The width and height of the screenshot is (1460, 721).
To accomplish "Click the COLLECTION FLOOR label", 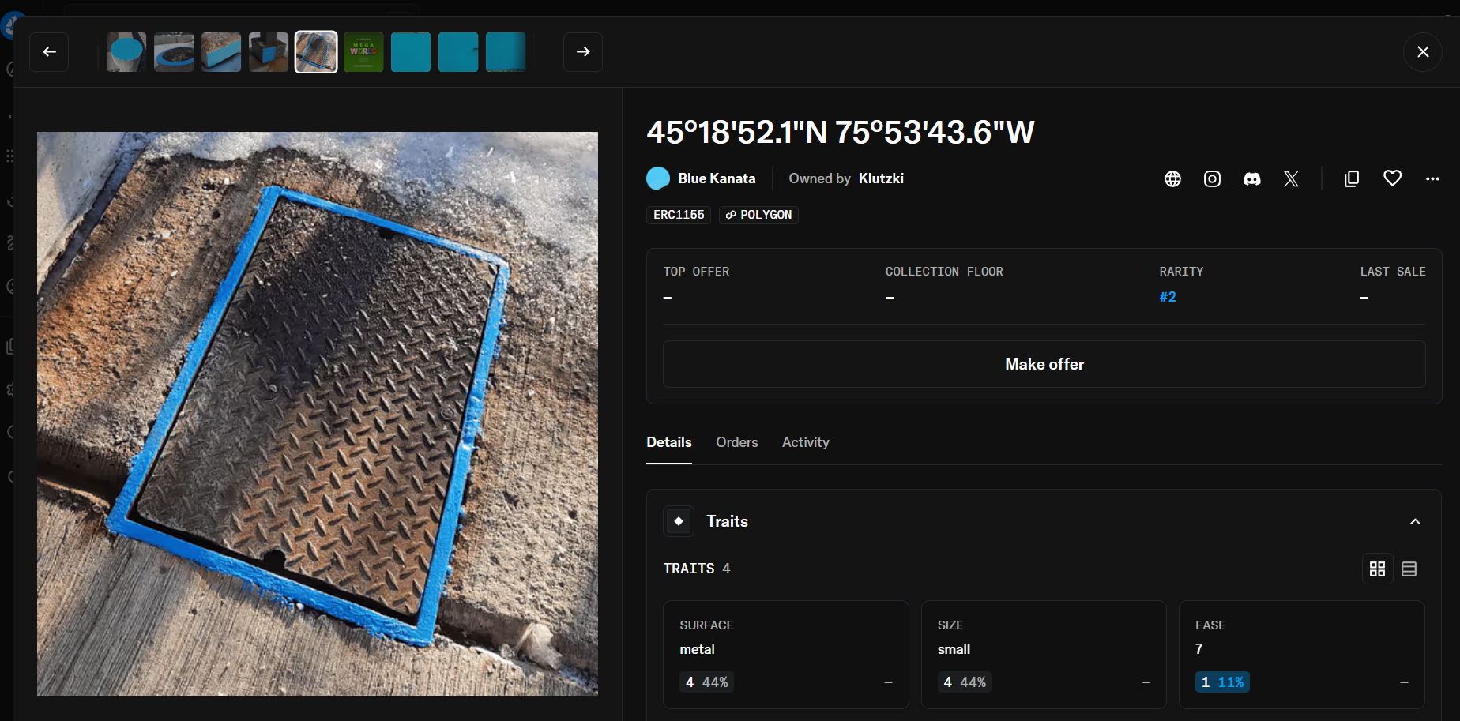I will 944,272.
